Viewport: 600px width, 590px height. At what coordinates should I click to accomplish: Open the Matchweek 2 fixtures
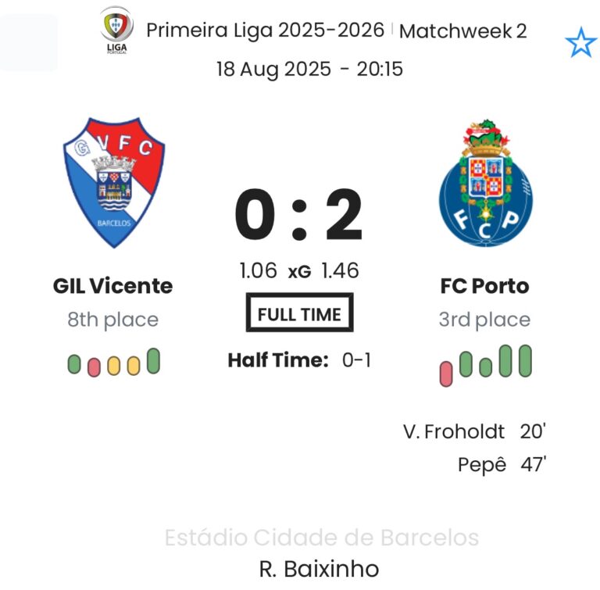coord(463,30)
